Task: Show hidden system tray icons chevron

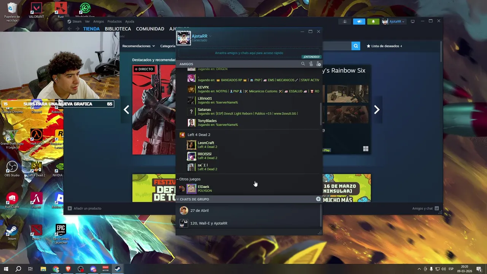Action: [x=419, y=269]
